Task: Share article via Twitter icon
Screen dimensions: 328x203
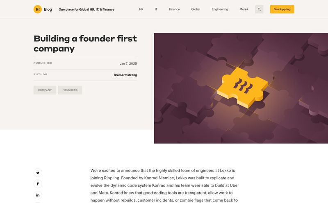Action: [38, 173]
